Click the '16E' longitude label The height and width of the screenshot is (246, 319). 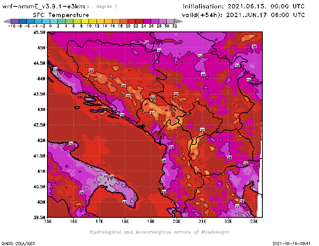pos(74,221)
